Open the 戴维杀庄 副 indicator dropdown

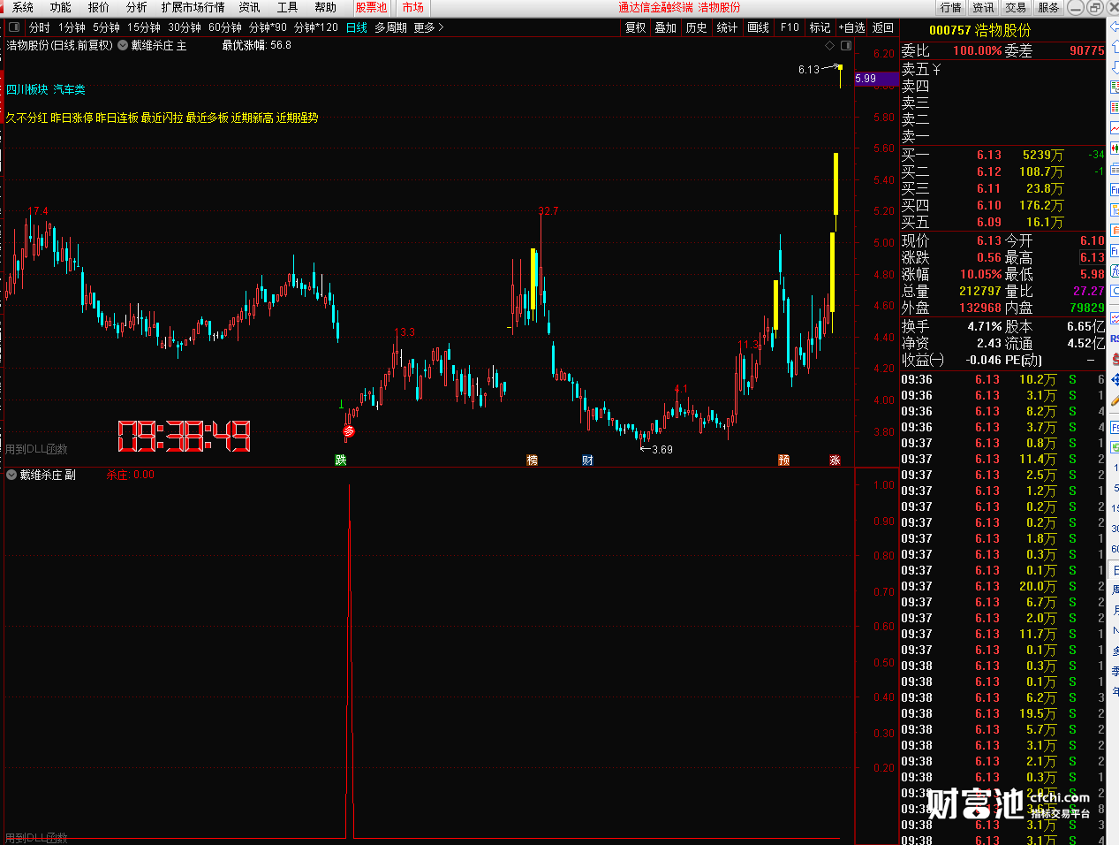[11, 475]
